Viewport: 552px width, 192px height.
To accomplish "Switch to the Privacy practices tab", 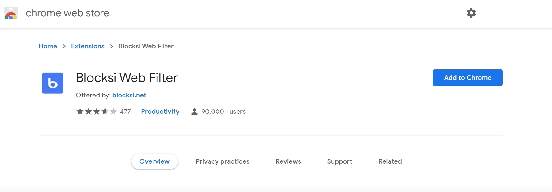I will point(222,161).
